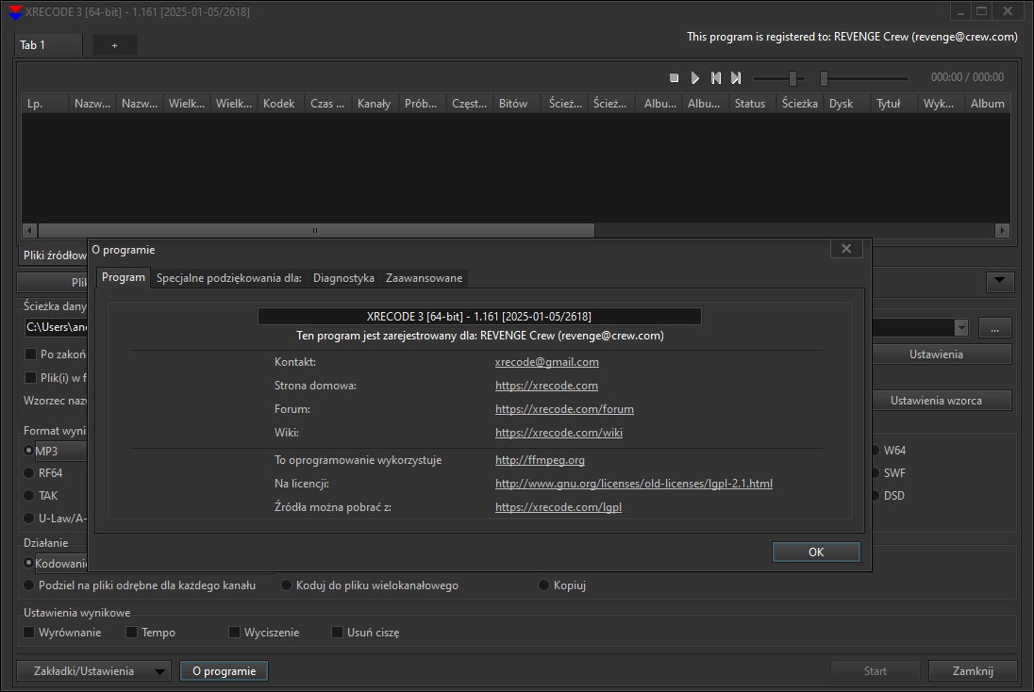Image resolution: width=1034 pixels, height=692 pixels.
Task: Open the xrecode.com/wiki link
Action: 559,433
